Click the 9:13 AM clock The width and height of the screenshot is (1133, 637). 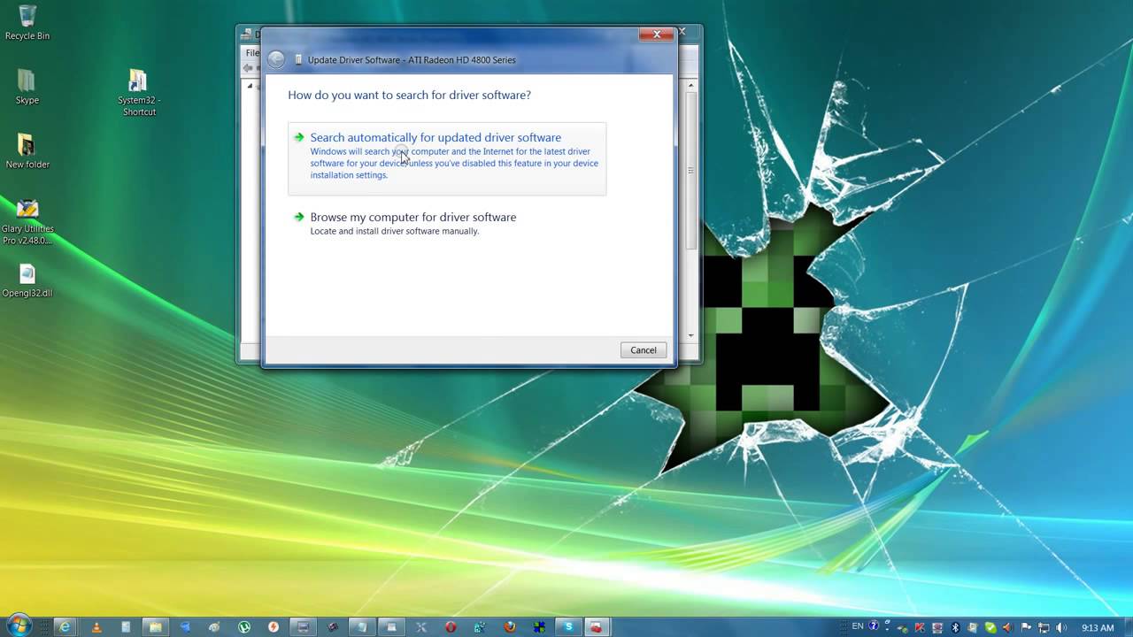tap(1098, 627)
